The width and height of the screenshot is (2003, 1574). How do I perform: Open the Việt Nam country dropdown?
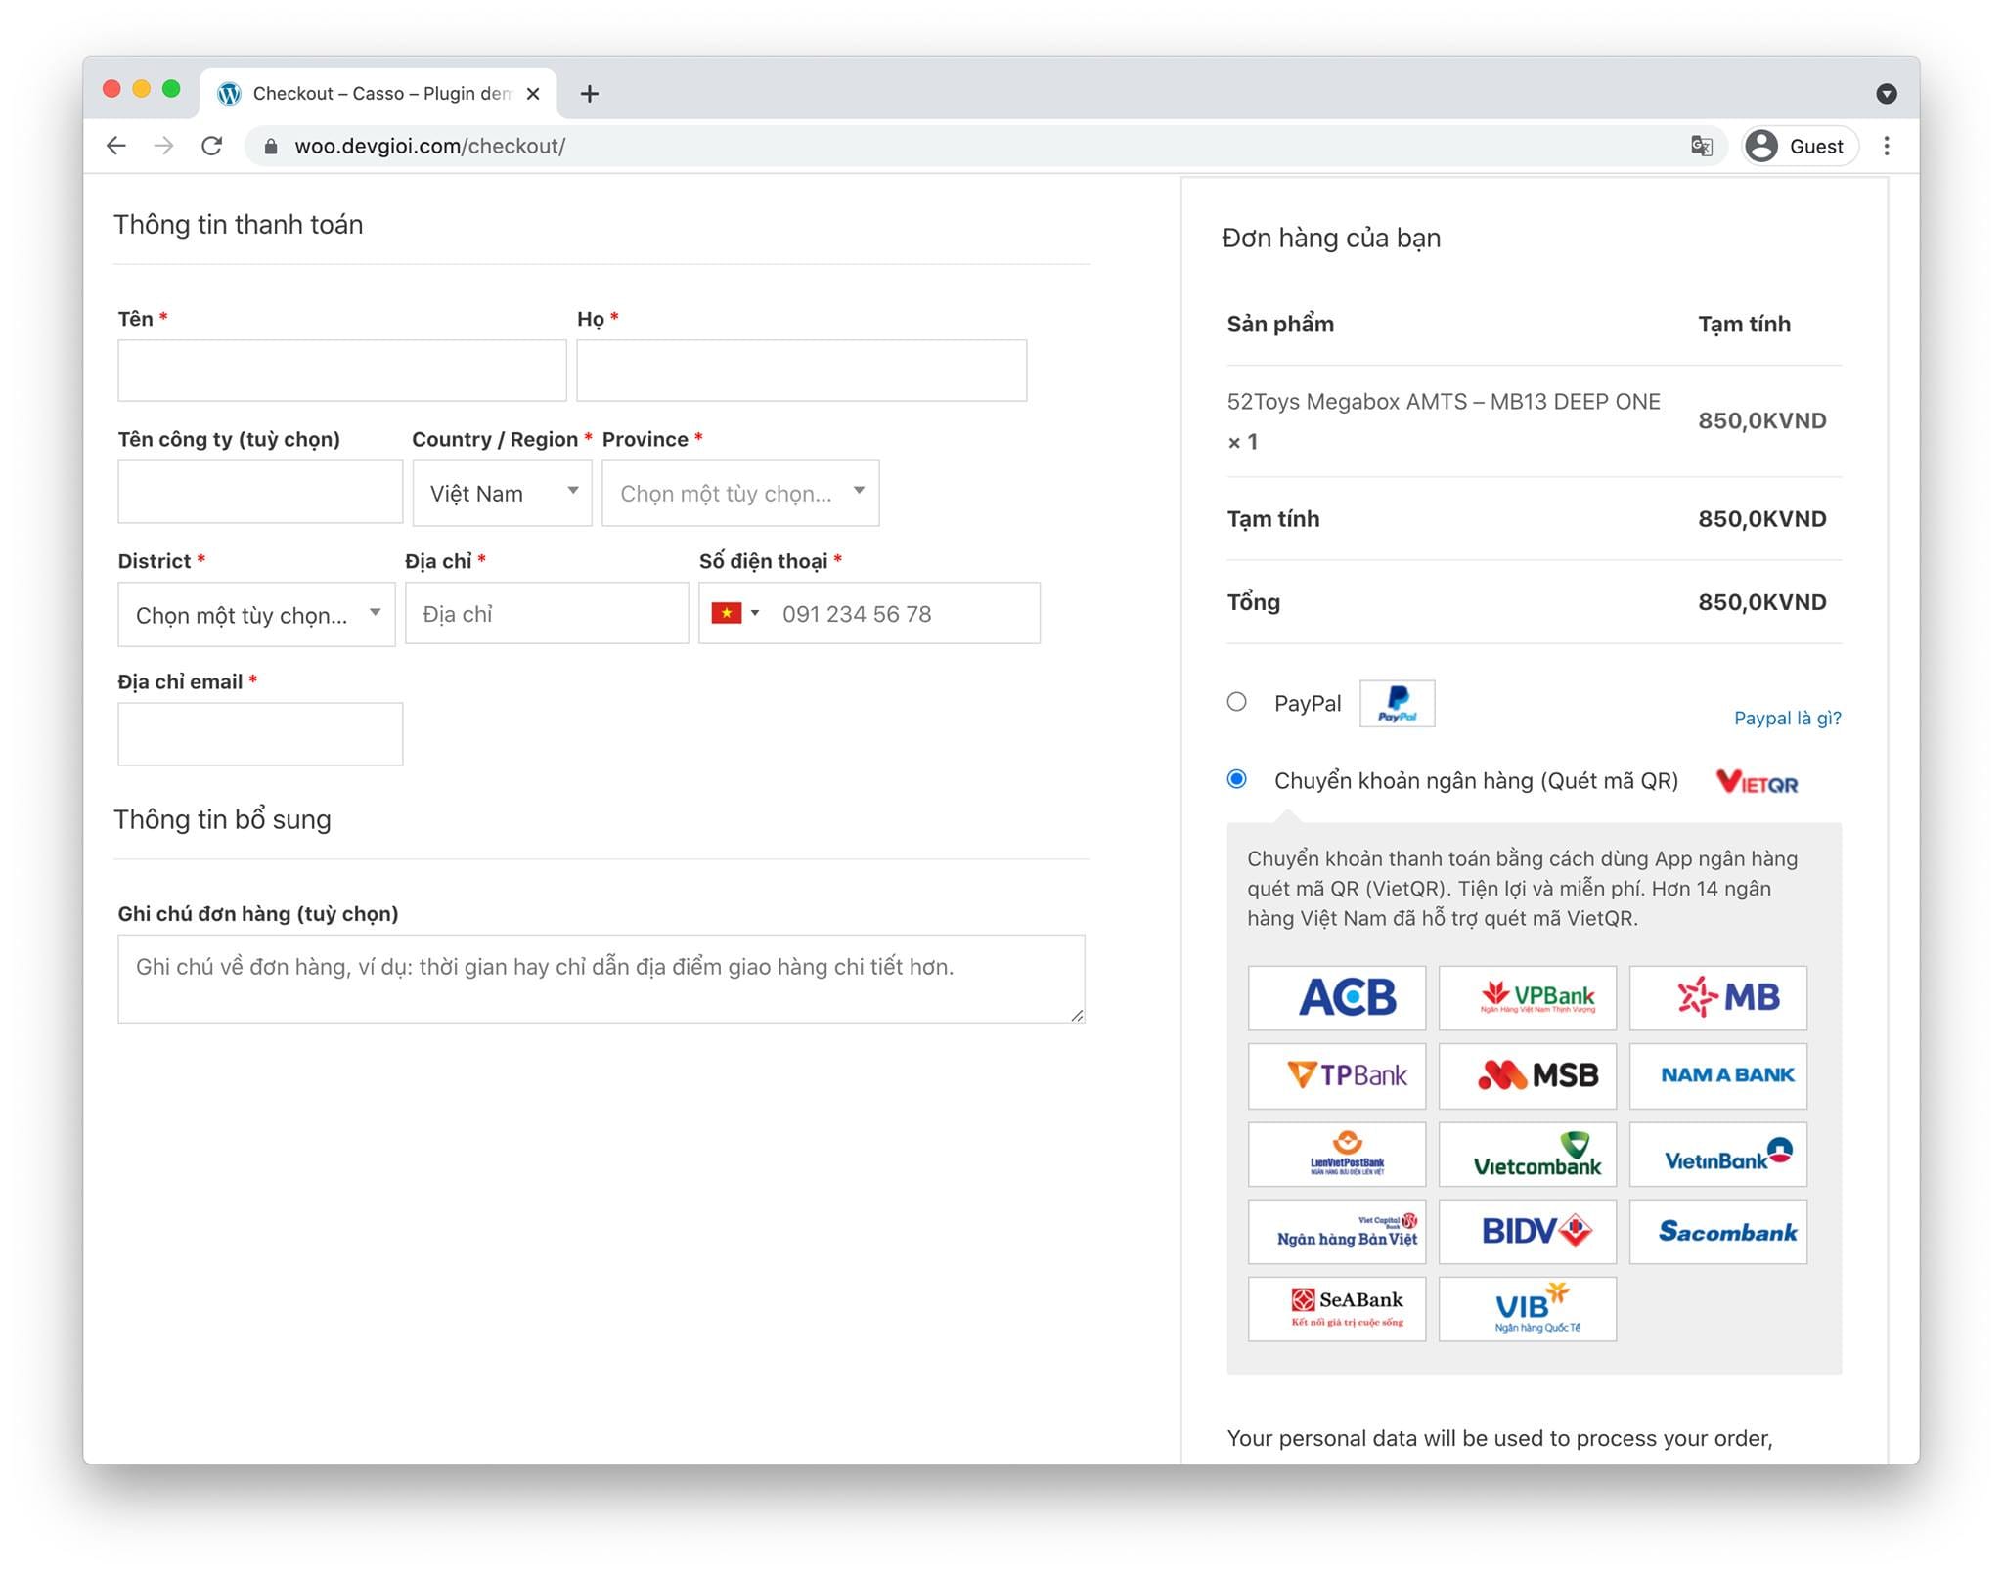pos(502,493)
